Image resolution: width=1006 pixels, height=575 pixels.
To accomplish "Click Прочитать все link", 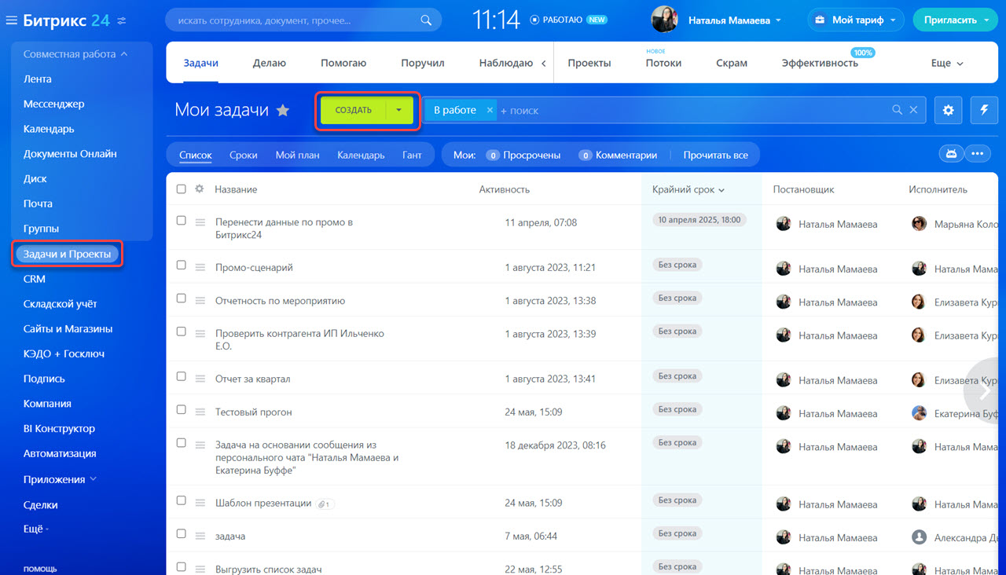I will click(x=715, y=155).
